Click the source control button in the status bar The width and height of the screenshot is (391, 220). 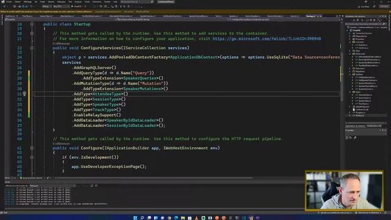335,213
